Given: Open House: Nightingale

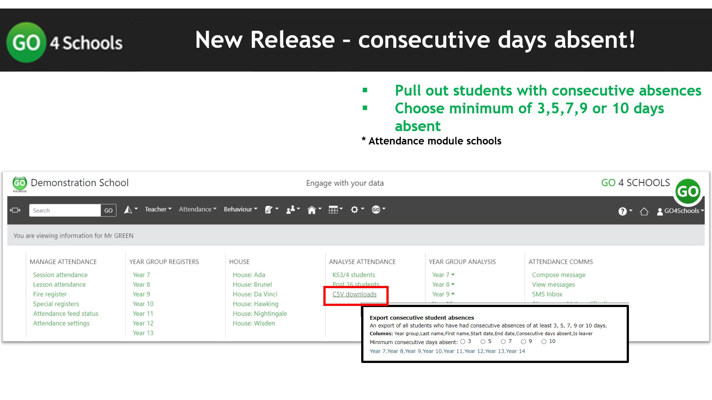Looking at the screenshot, I should point(260,313).
